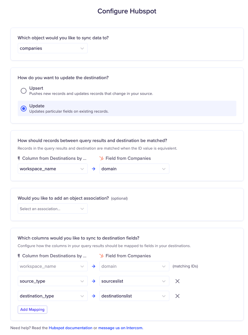This screenshot has height=335, width=248.
Task: Open workspace_name matching column dropdown
Action: pos(52,169)
